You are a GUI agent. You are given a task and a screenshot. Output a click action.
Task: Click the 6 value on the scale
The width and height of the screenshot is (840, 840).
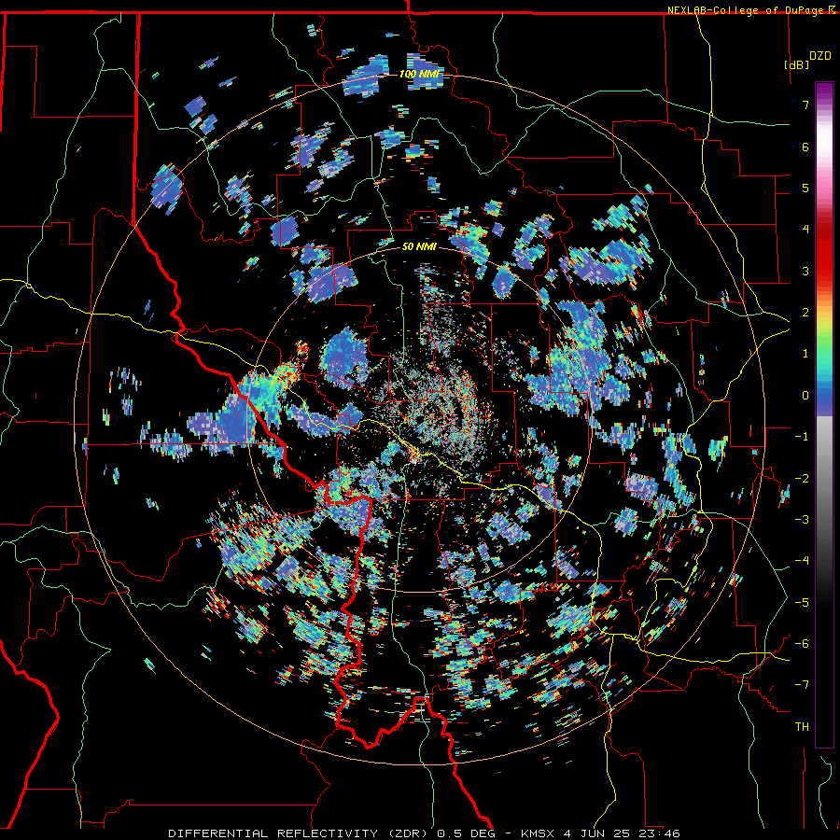805,147
